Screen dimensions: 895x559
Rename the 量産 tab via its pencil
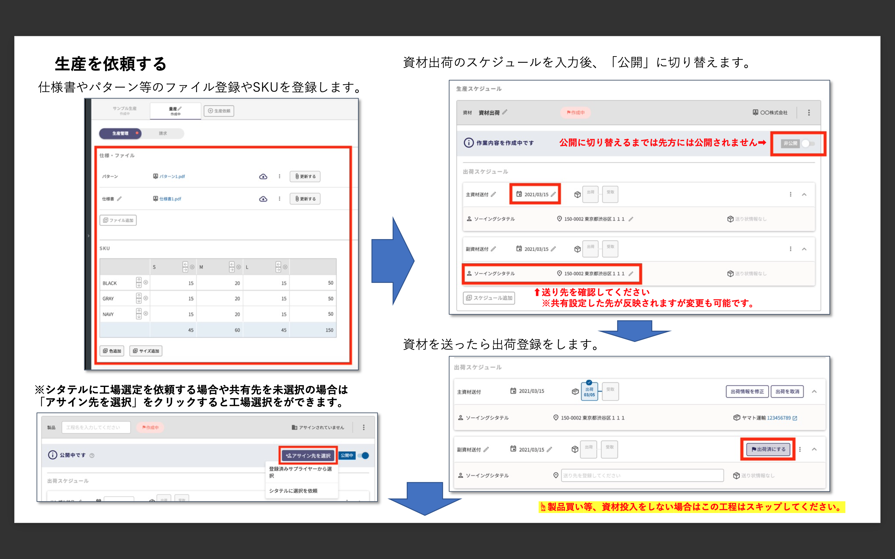click(x=180, y=109)
